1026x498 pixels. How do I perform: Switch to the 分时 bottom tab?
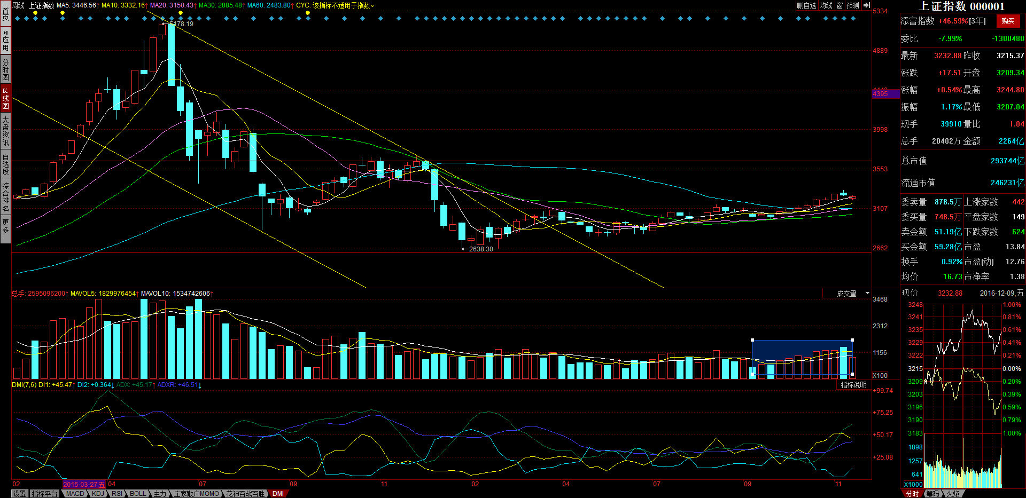tap(912, 494)
